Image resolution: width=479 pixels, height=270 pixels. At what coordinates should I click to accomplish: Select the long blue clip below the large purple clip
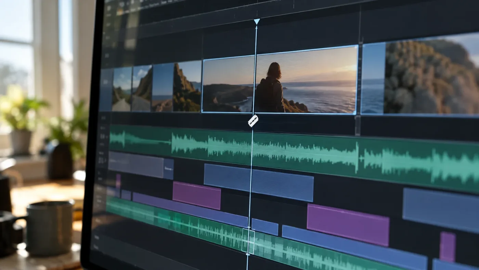(354, 248)
